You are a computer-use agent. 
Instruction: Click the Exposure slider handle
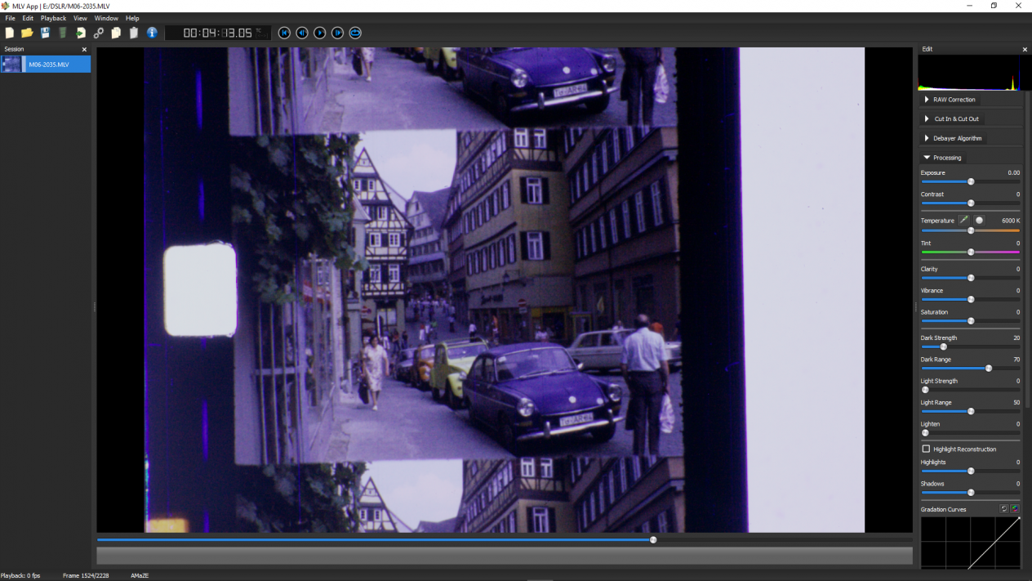coord(971,181)
